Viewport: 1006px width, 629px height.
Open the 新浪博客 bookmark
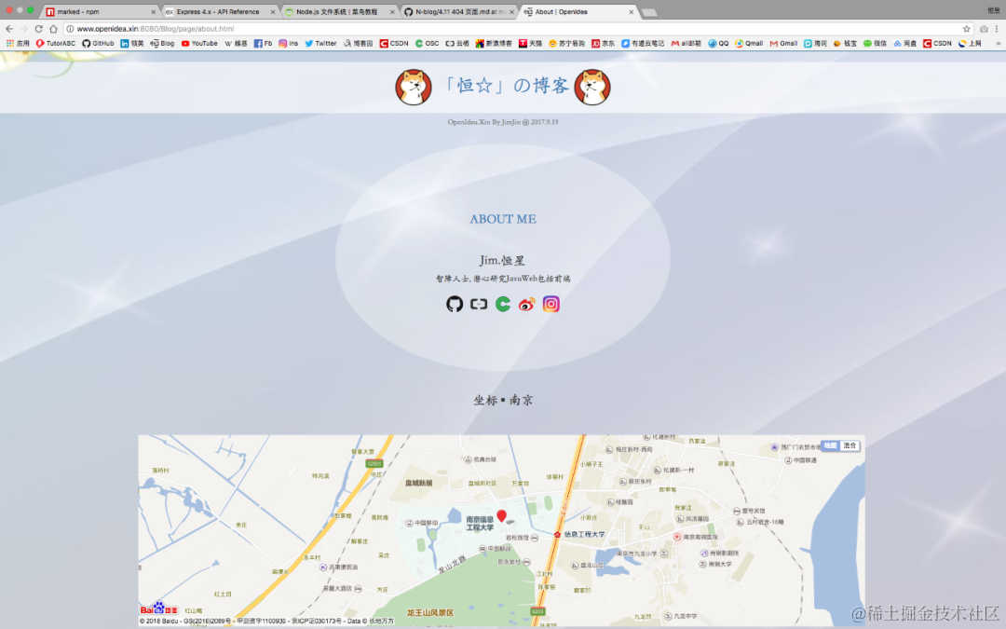(x=494, y=44)
